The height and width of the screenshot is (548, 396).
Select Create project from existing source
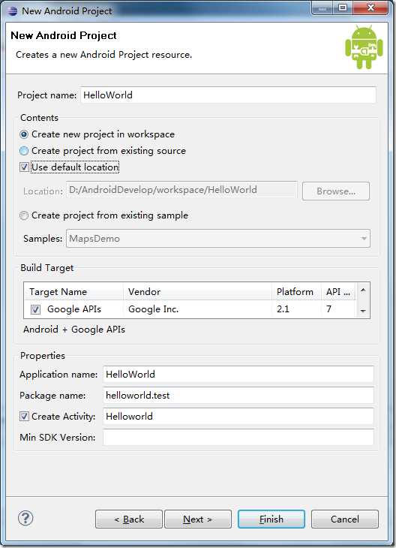coord(24,151)
